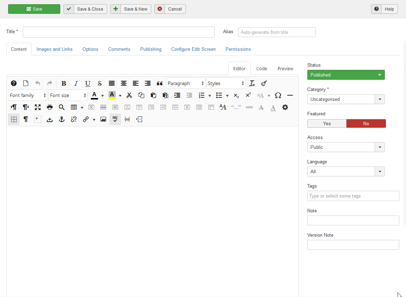Click the insert image icon
The width and height of the screenshot is (406, 297).
(103, 120)
